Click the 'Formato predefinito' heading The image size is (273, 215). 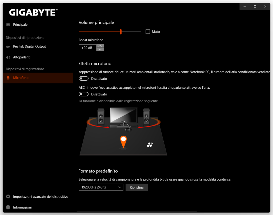[x=98, y=171]
